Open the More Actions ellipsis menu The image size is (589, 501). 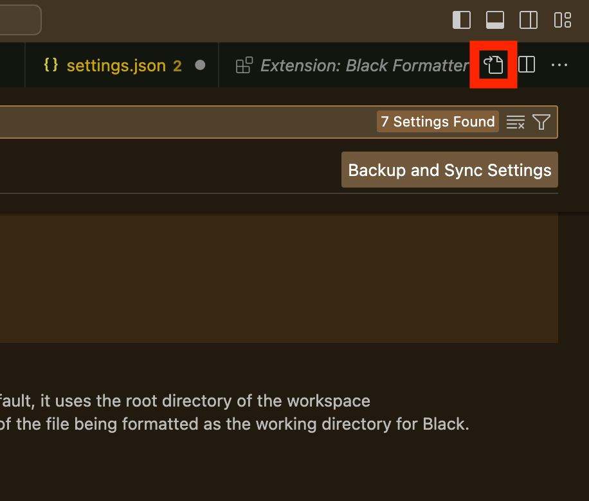tap(559, 65)
